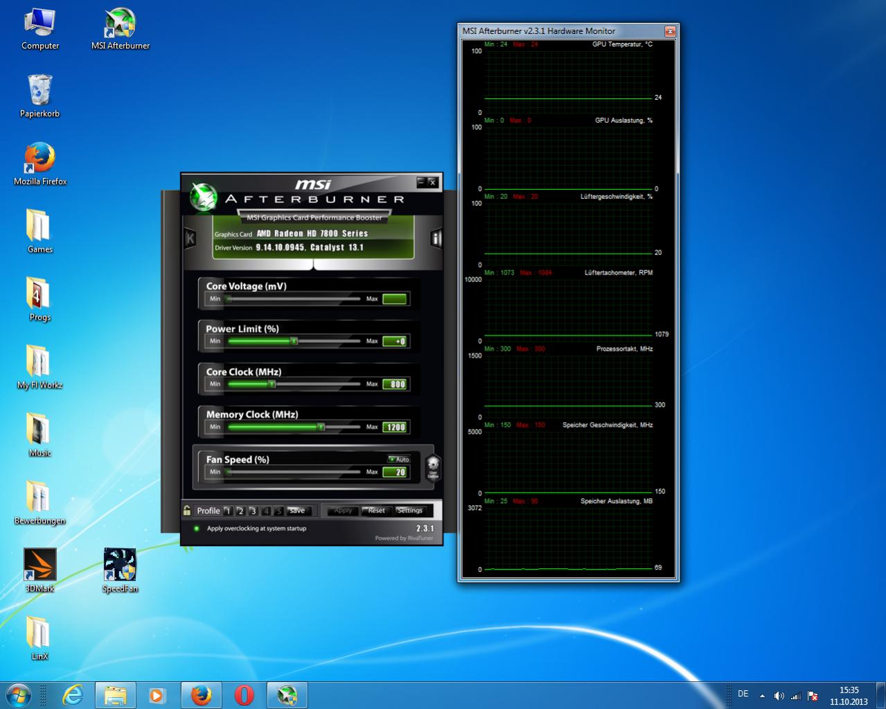The image size is (886, 709).
Task: Click the 15:35 clock in the taskbar
Action: [x=849, y=690]
